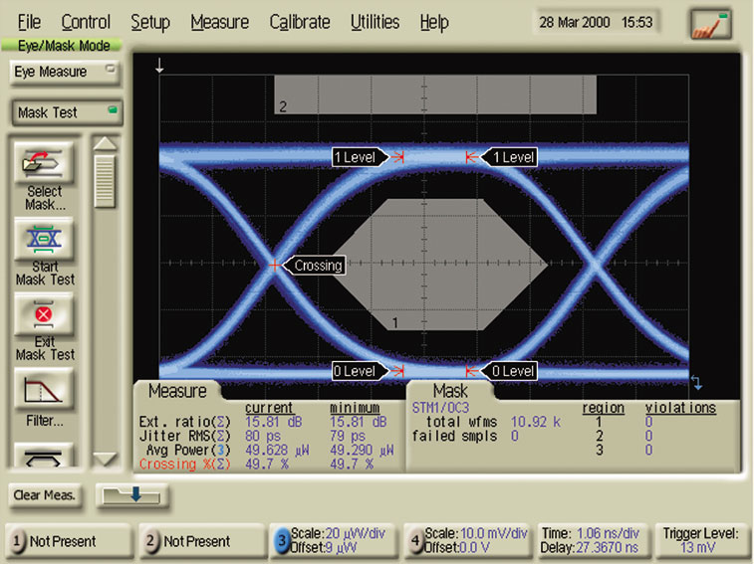754x564 pixels.
Task: Switch to the Mask results tab
Action: [x=449, y=391]
